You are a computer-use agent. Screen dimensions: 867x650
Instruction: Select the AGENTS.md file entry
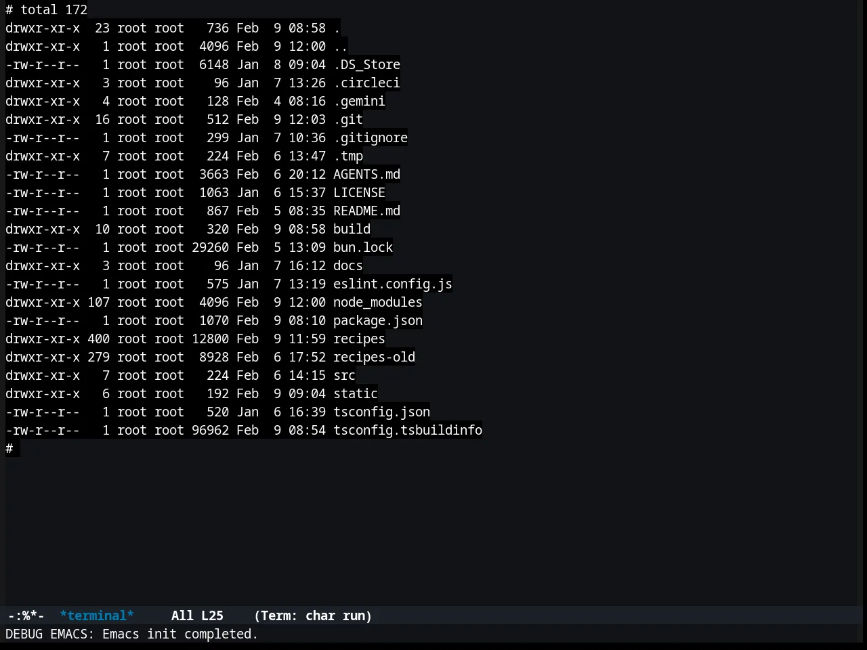(x=366, y=174)
